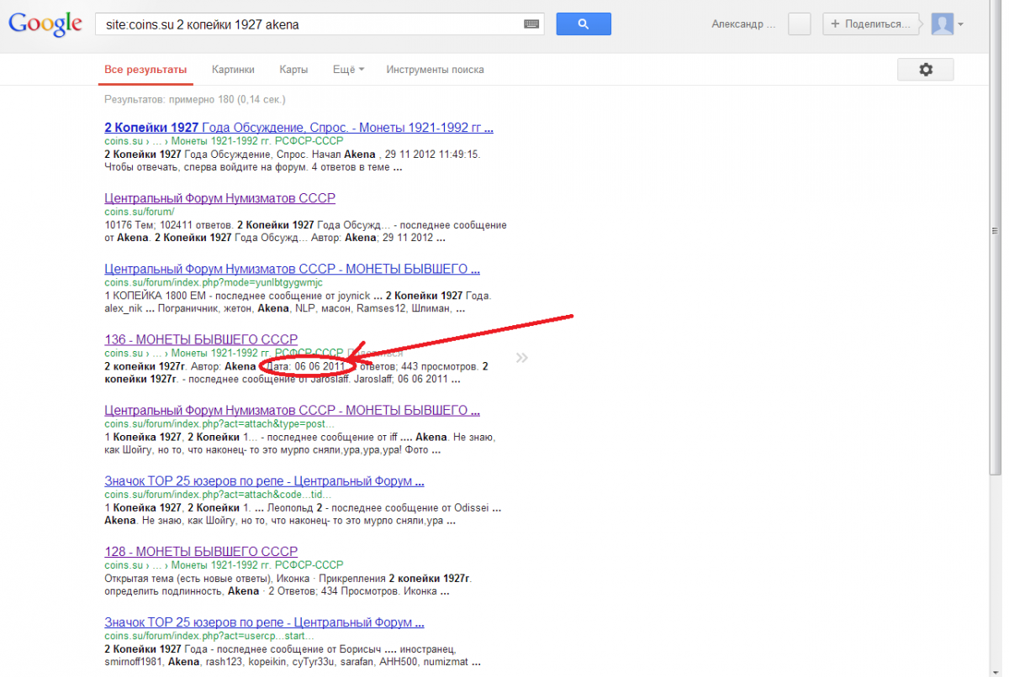The image size is (1009, 677).
Task: Open the on-screen keyboard icon in search box
Action: [531, 24]
